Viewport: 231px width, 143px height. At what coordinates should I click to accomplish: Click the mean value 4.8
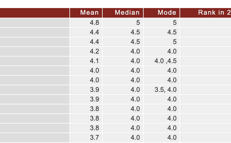[x=94, y=23]
